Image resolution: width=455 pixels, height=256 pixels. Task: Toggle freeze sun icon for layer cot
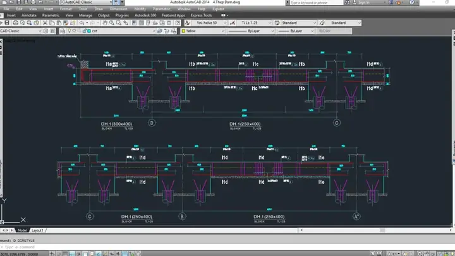point(75,31)
